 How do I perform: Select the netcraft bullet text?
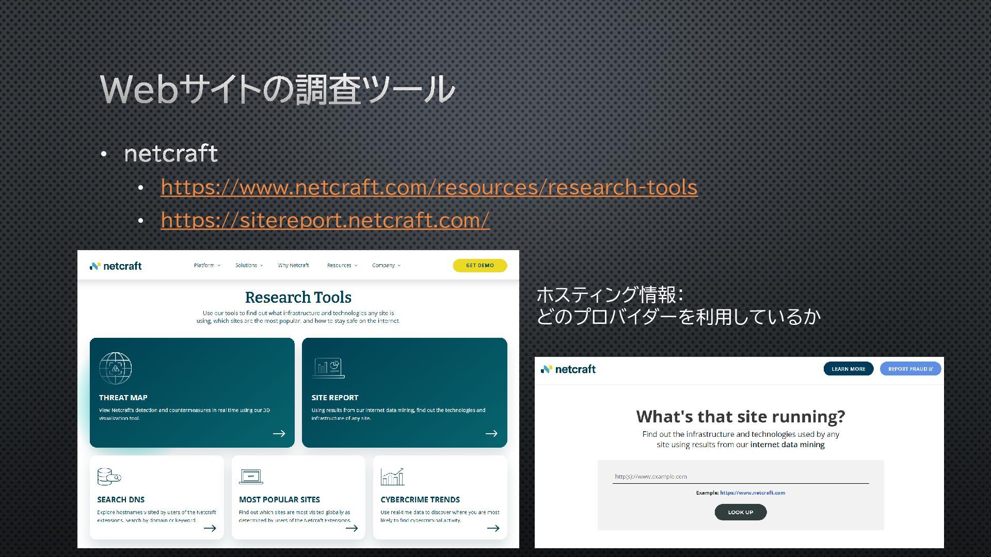click(171, 154)
